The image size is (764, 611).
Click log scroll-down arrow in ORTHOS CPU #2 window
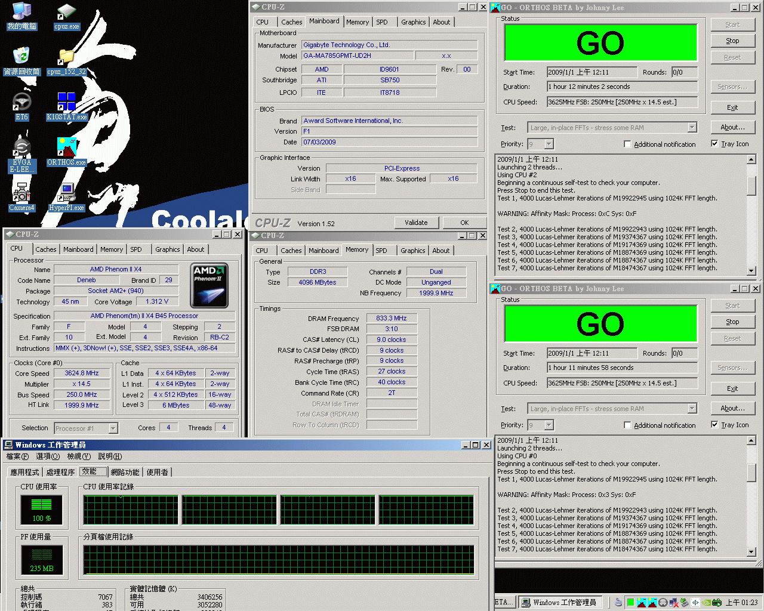pyautogui.click(x=751, y=271)
